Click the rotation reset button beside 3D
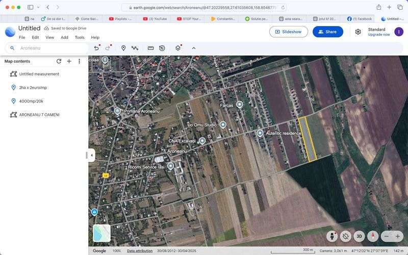Viewport: 408px width, 255px height. 346,236
